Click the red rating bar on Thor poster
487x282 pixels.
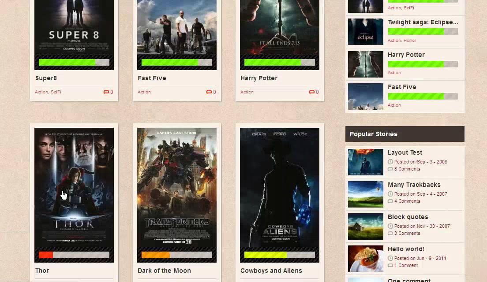[x=74, y=255]
